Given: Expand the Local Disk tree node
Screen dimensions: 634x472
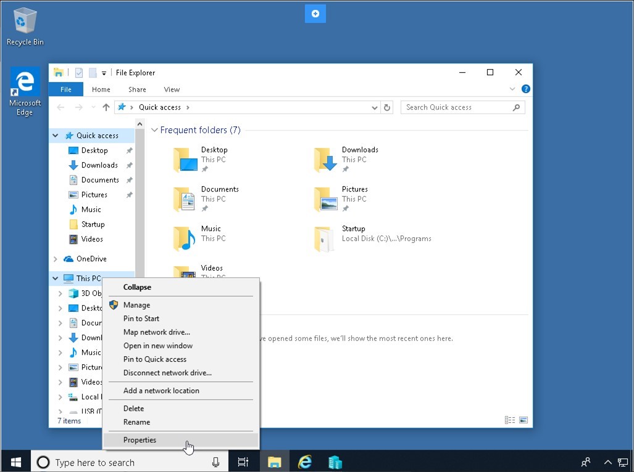Looking at the screenshot, I should [60, 397].
